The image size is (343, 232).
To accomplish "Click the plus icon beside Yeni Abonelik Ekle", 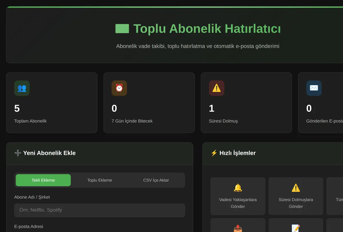I will click(x=18, y=153).
